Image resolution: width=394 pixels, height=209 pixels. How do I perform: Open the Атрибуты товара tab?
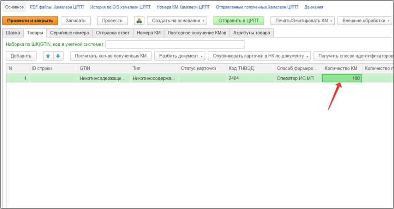pos(252,33)
